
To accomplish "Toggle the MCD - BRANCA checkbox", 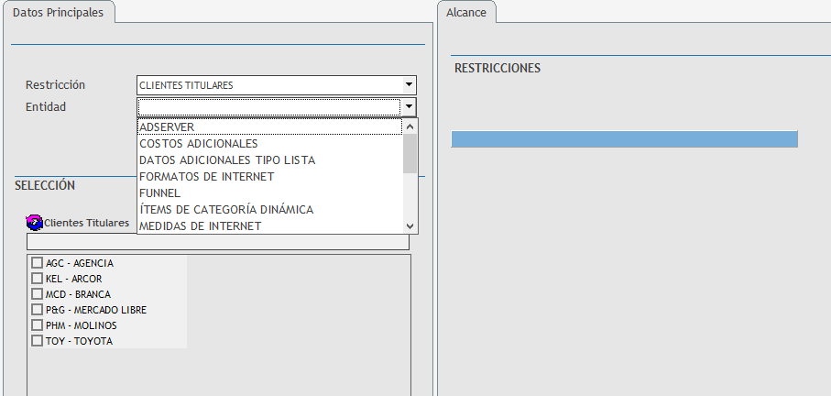I will pos(38,294).
